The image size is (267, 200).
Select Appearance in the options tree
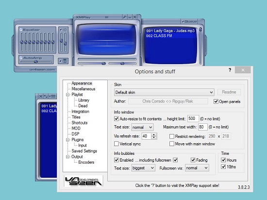click(x=82, y=83)
